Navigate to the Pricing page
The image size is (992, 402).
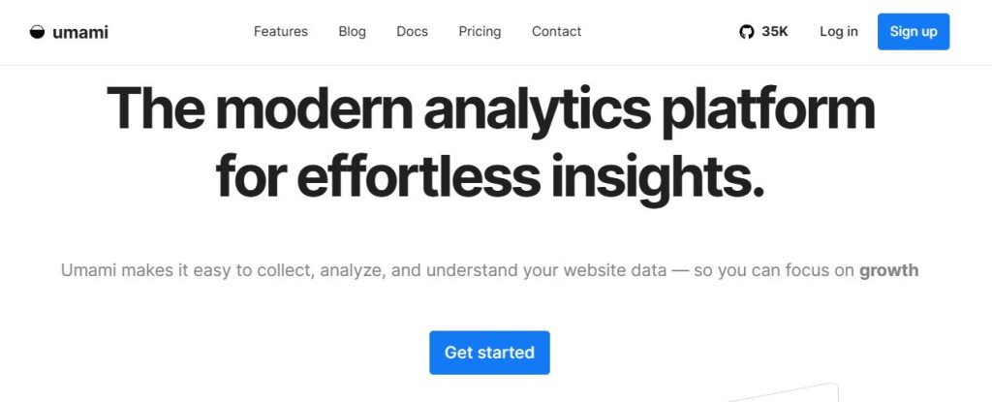tap(480, 32)
